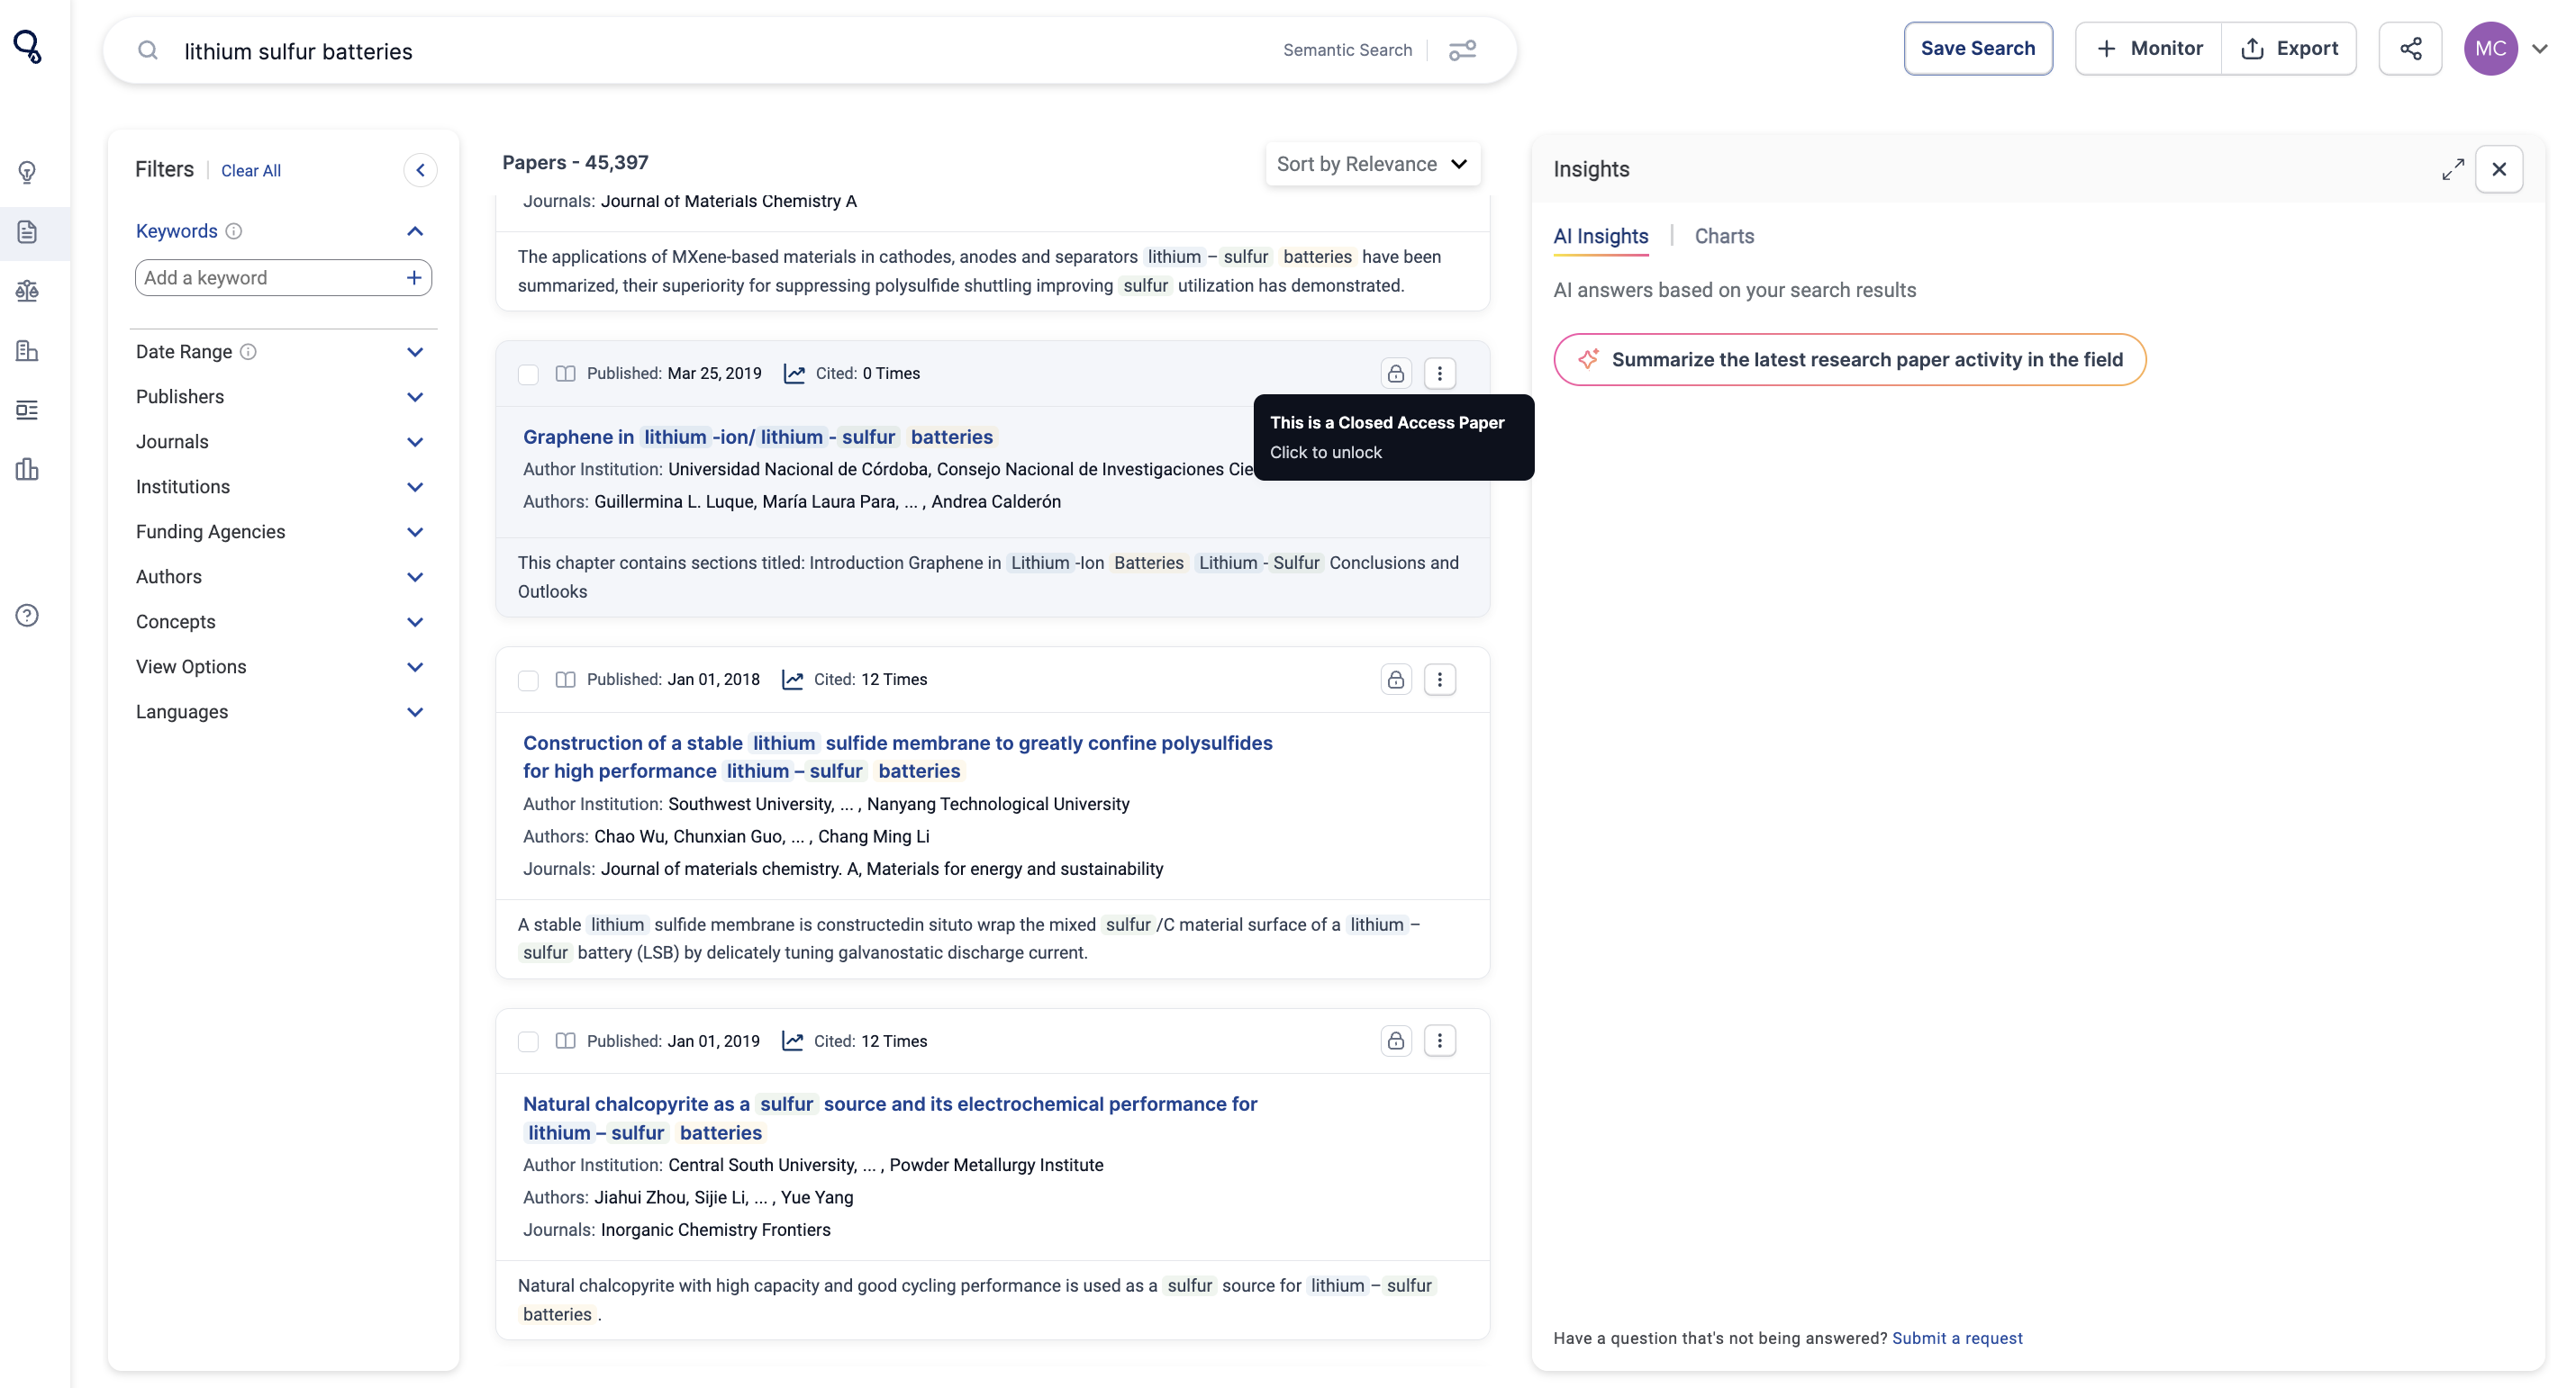Expand the Concepts filter

tap(415, 622)
